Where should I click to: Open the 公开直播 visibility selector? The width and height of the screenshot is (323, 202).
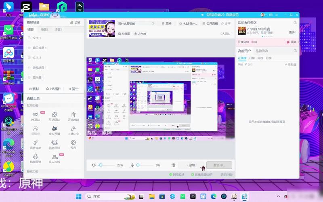(210, 23)
